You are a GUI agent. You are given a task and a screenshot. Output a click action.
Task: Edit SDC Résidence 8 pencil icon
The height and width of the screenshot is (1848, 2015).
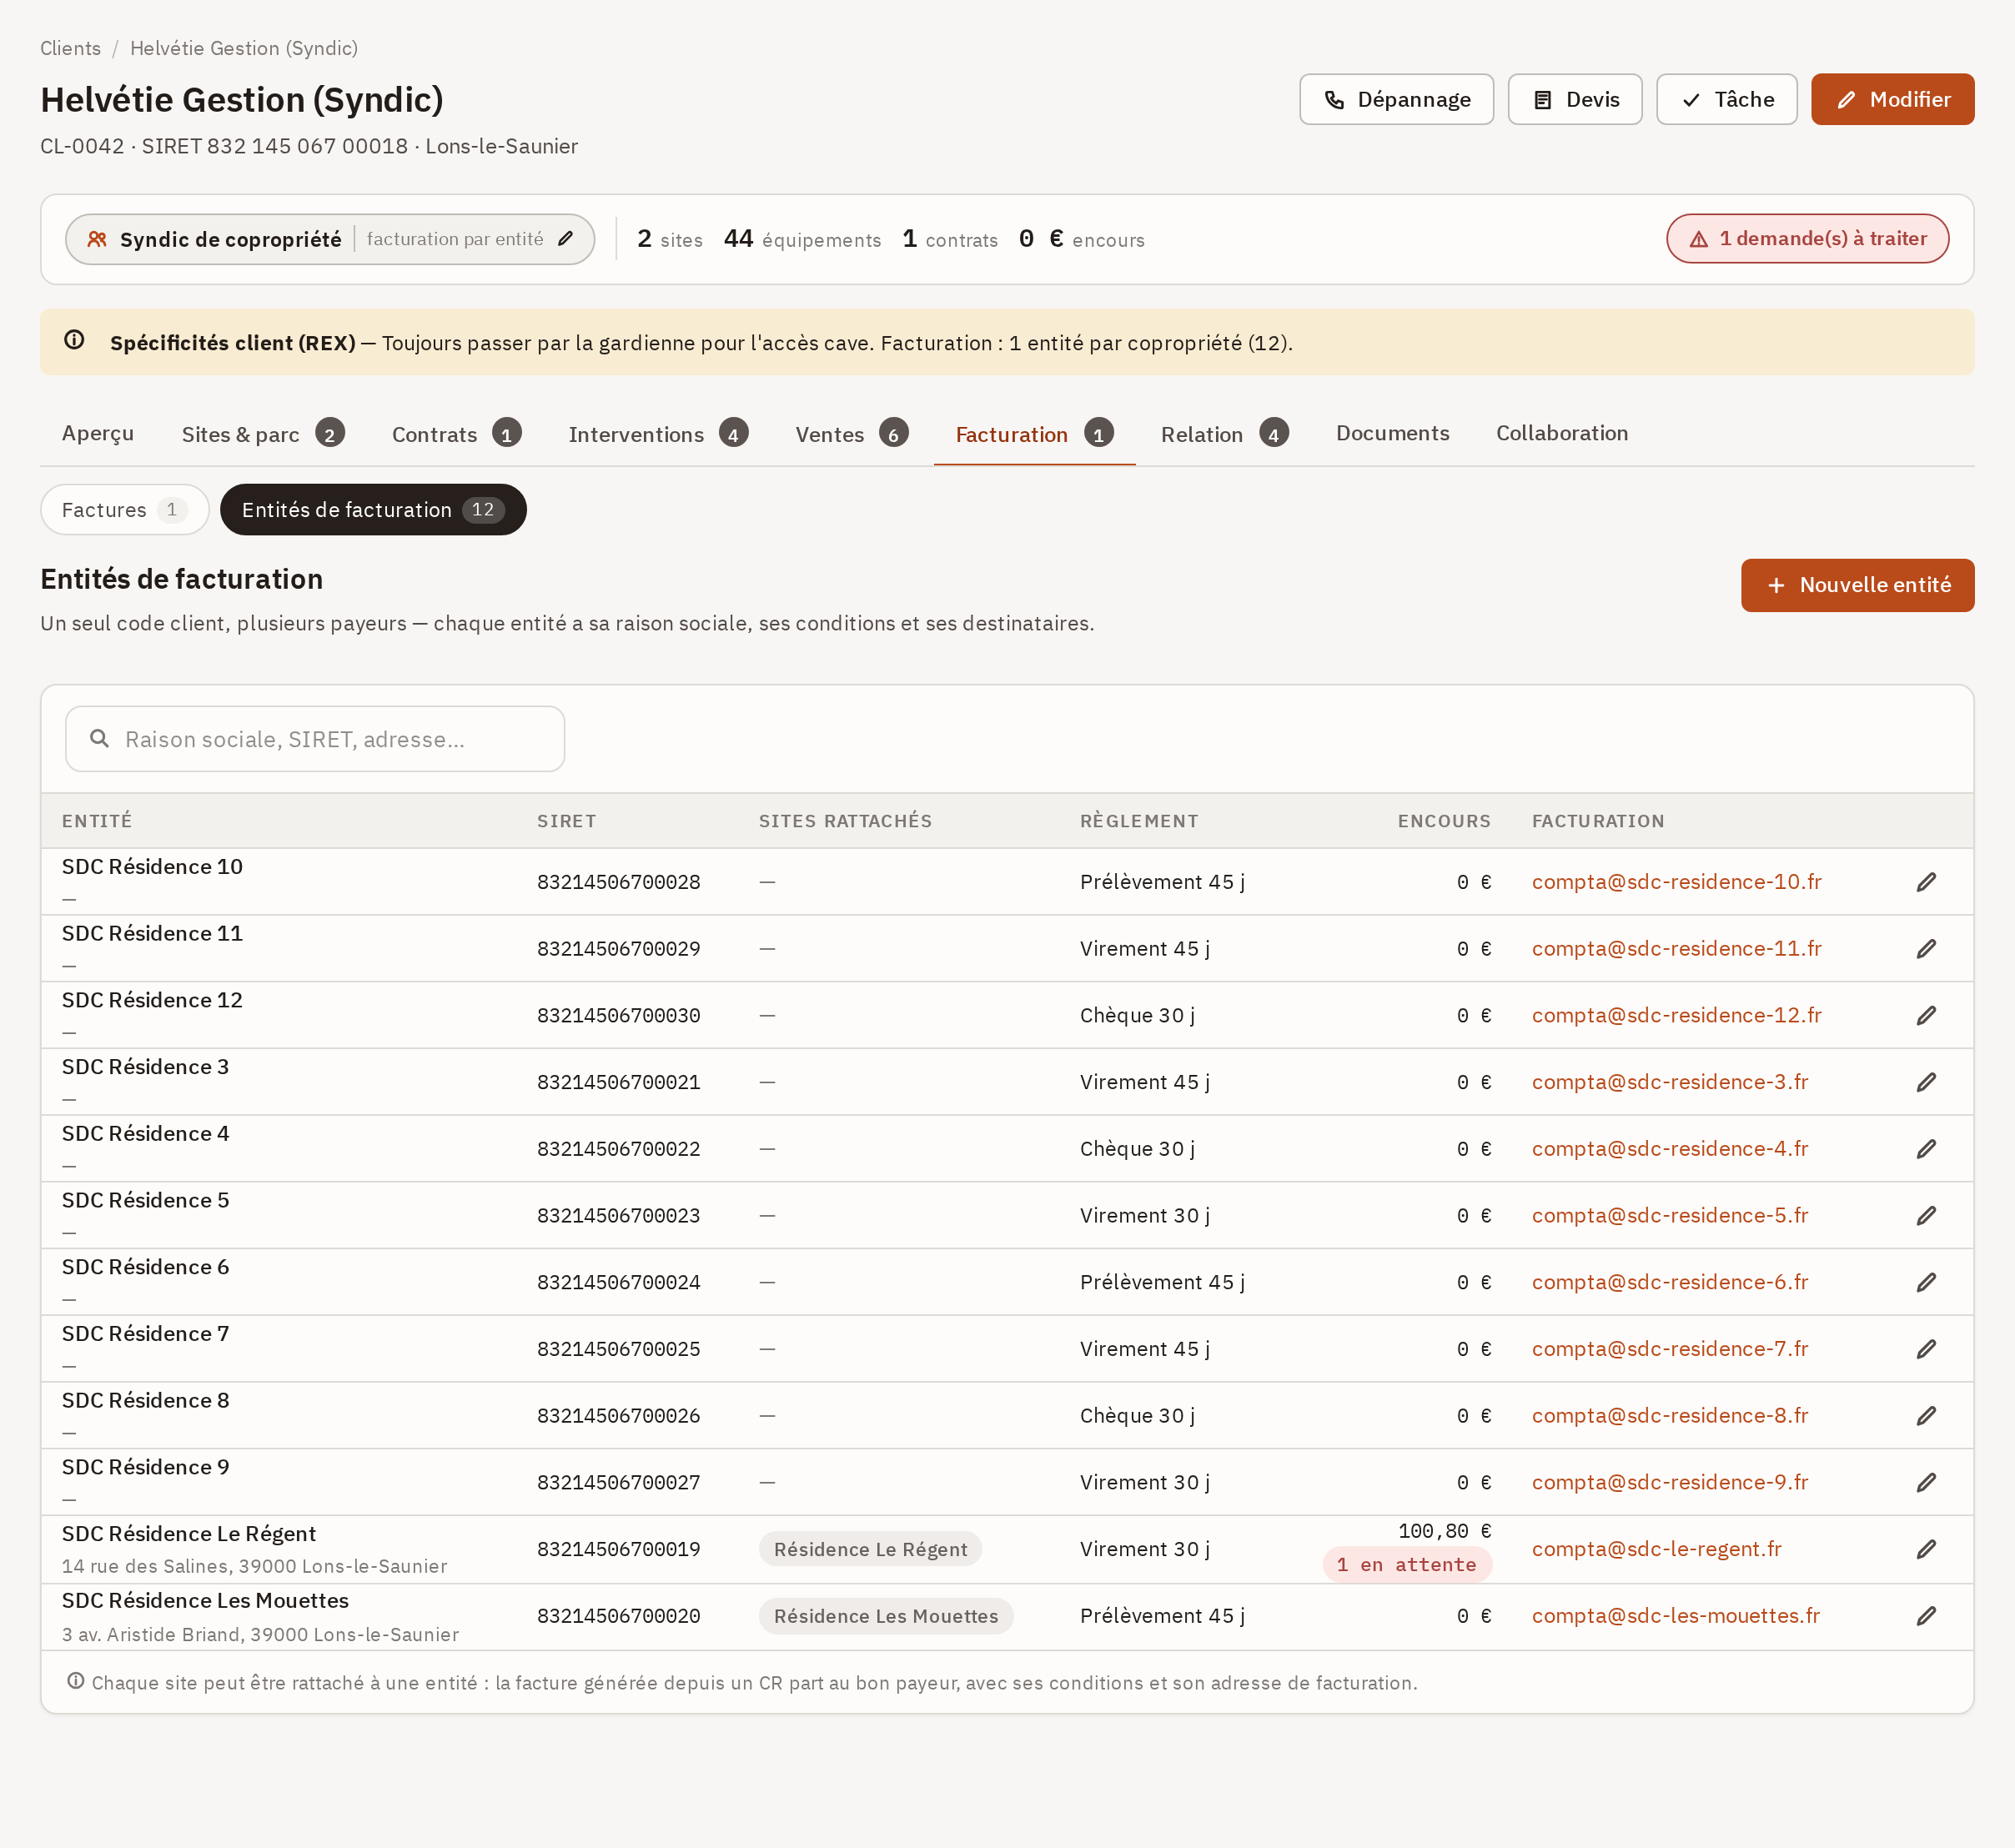pos(1926,1415)
